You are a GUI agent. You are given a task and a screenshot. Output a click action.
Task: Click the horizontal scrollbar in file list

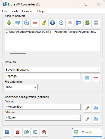click(18, 54)
